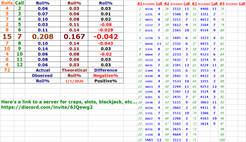The image size is (246, 142).
Task: Select the large 15 rolls cell
Action: 7,36
